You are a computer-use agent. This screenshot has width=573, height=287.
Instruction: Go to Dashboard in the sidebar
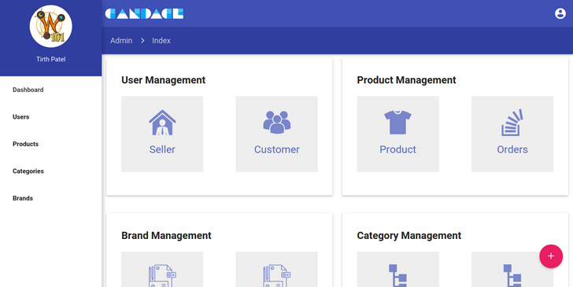coord(28,90)
